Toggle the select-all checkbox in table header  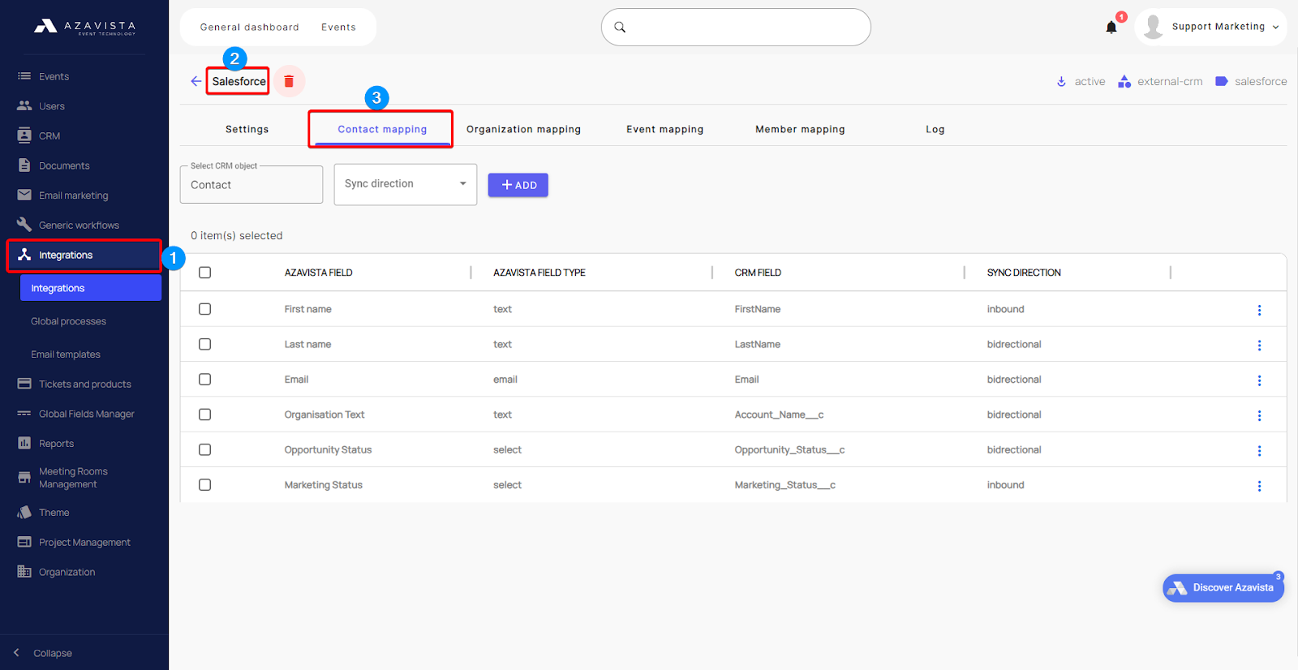coord(204,273)
